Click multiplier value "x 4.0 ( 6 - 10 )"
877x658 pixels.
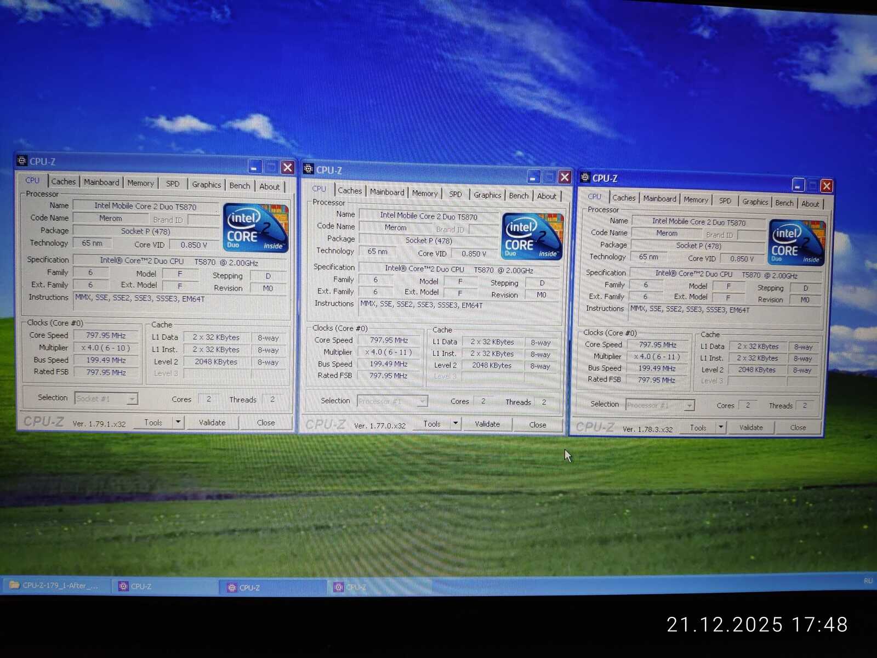105,348
